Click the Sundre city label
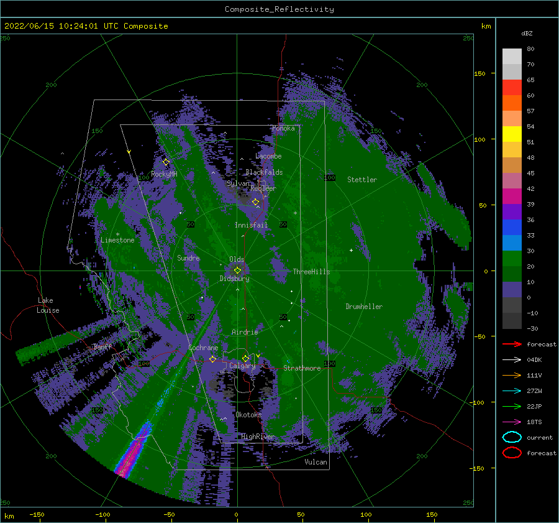 188,257
